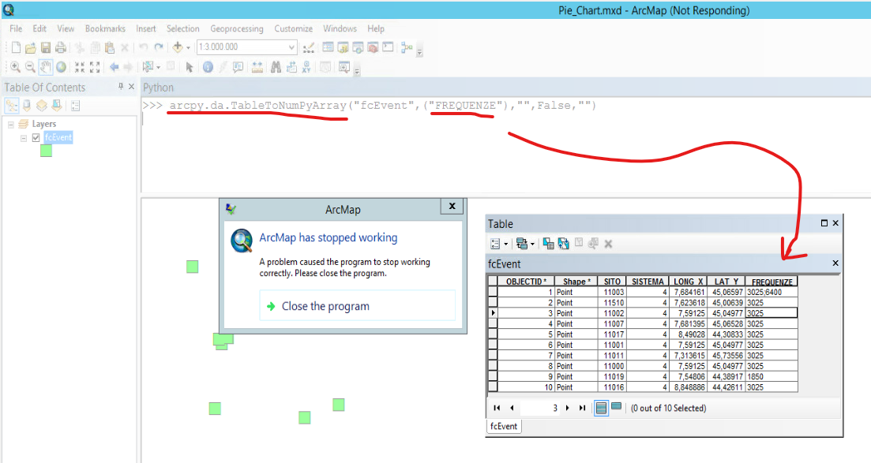
Task: Open a map document with the folder icon
Action: pos(31,48)
